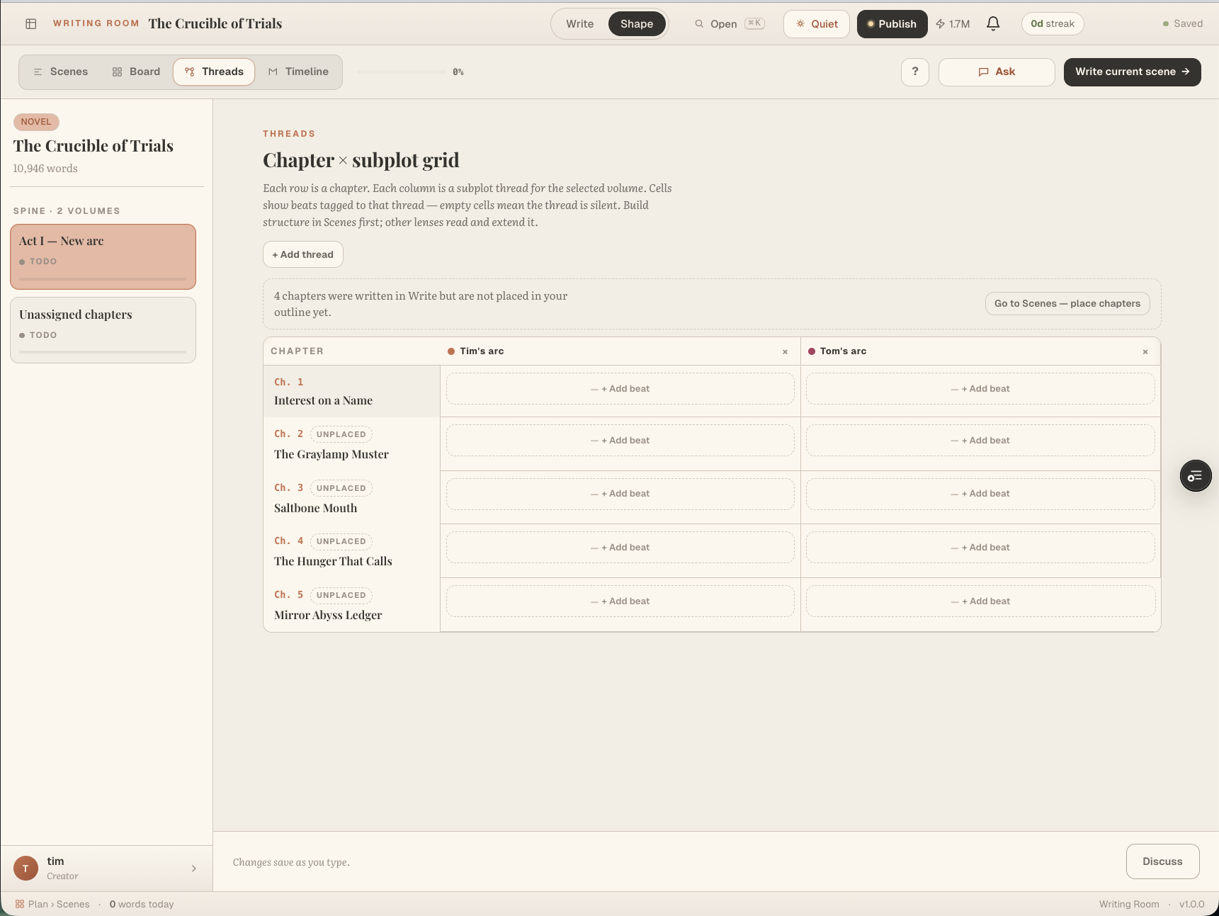Select the Threads tab
The height and width of the screenshot is (916, 1219).
214,72
